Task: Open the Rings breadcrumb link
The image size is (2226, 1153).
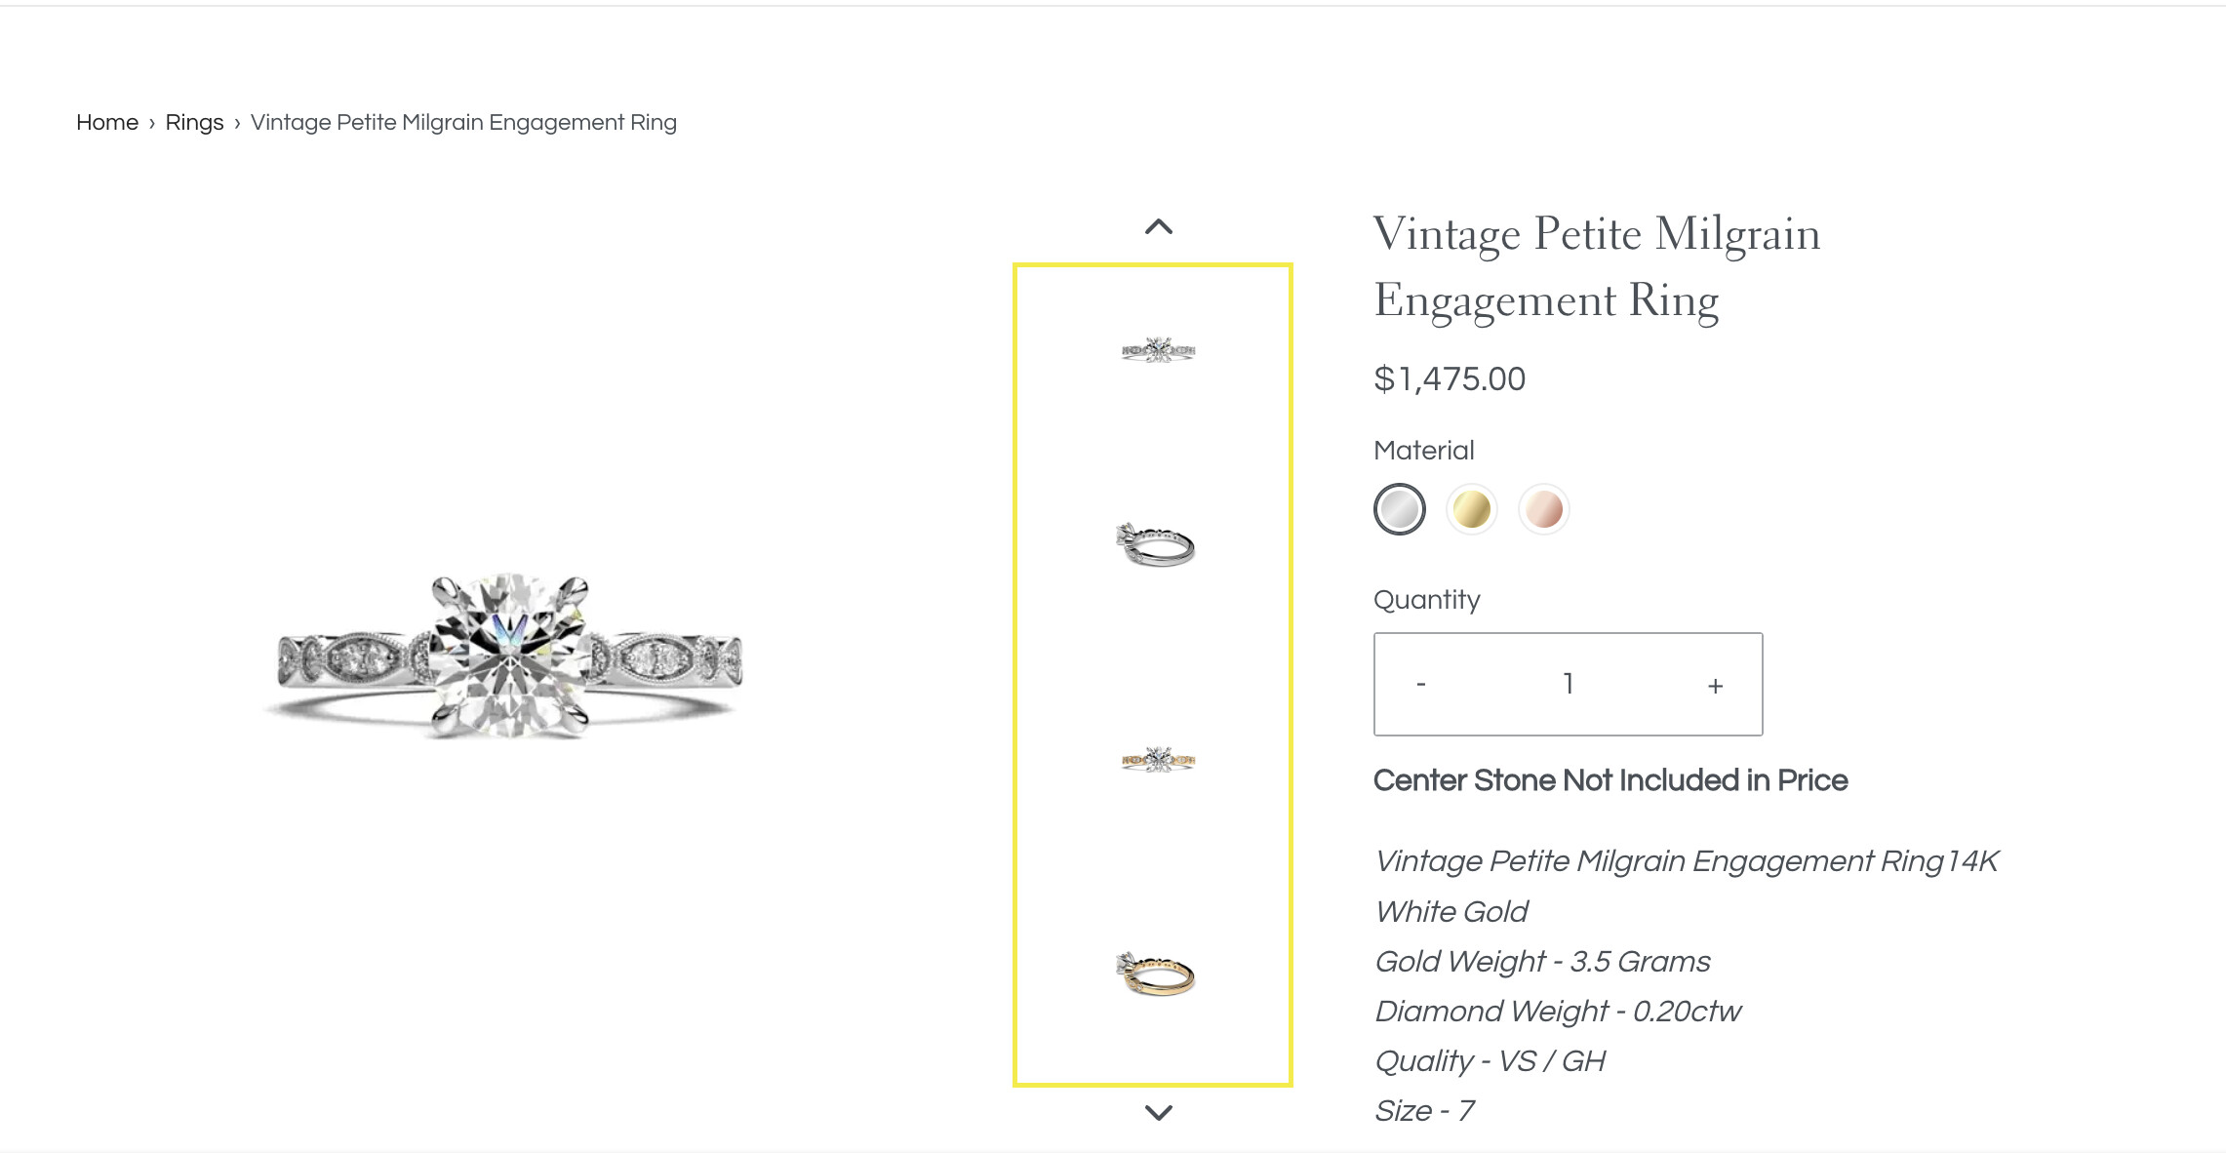Action: 194,123
